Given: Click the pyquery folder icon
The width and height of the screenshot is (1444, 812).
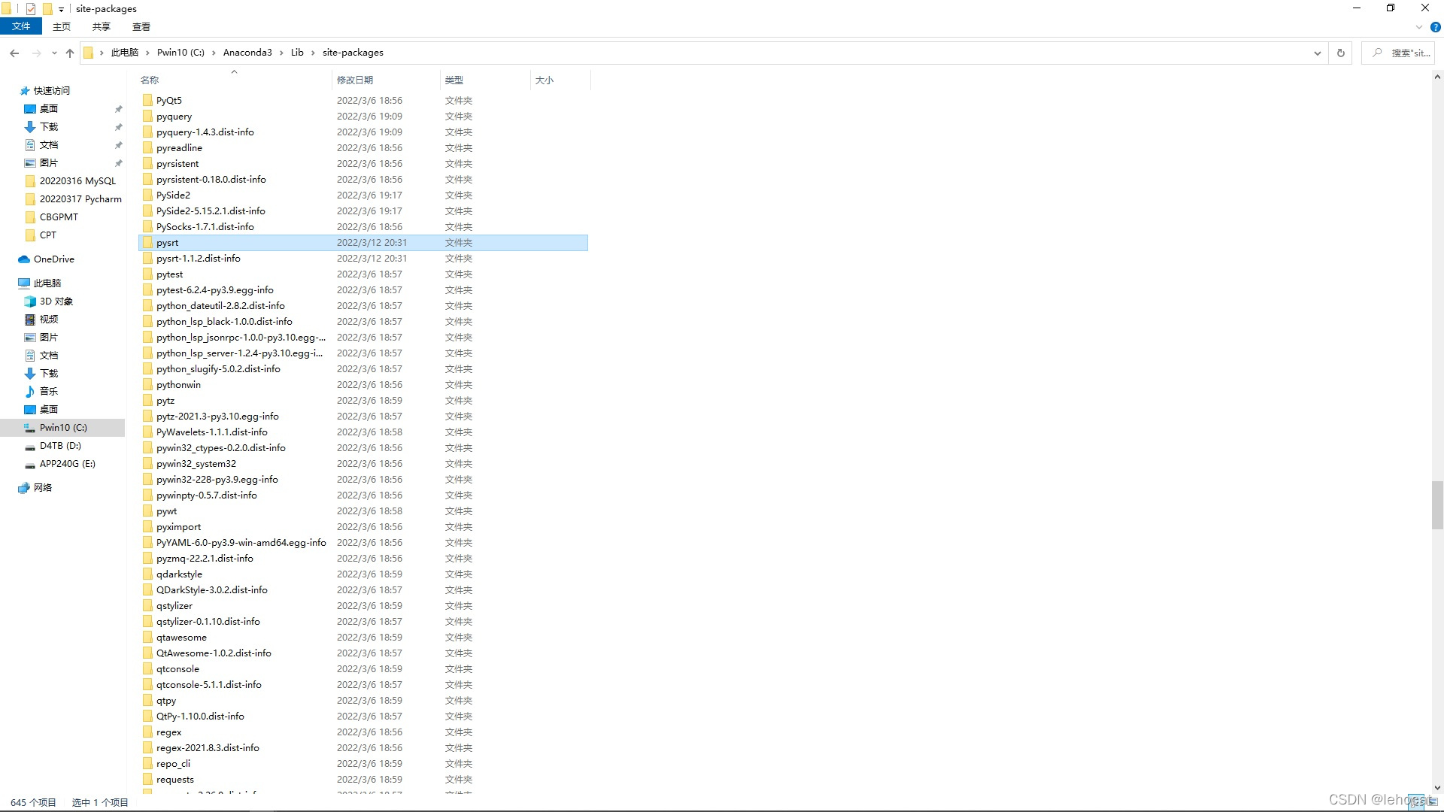Looking at the screenshot, I should 147,116.
